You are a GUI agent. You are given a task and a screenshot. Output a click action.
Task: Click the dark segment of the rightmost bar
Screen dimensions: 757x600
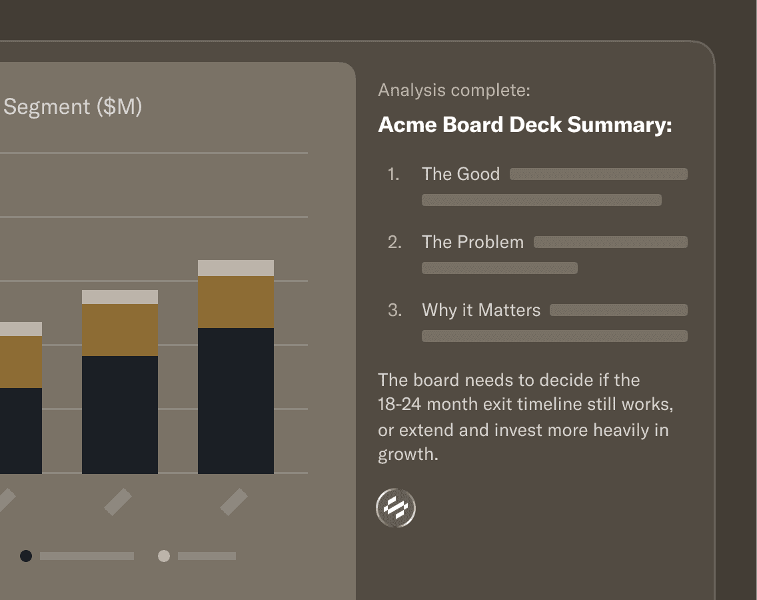pos(236,400)
